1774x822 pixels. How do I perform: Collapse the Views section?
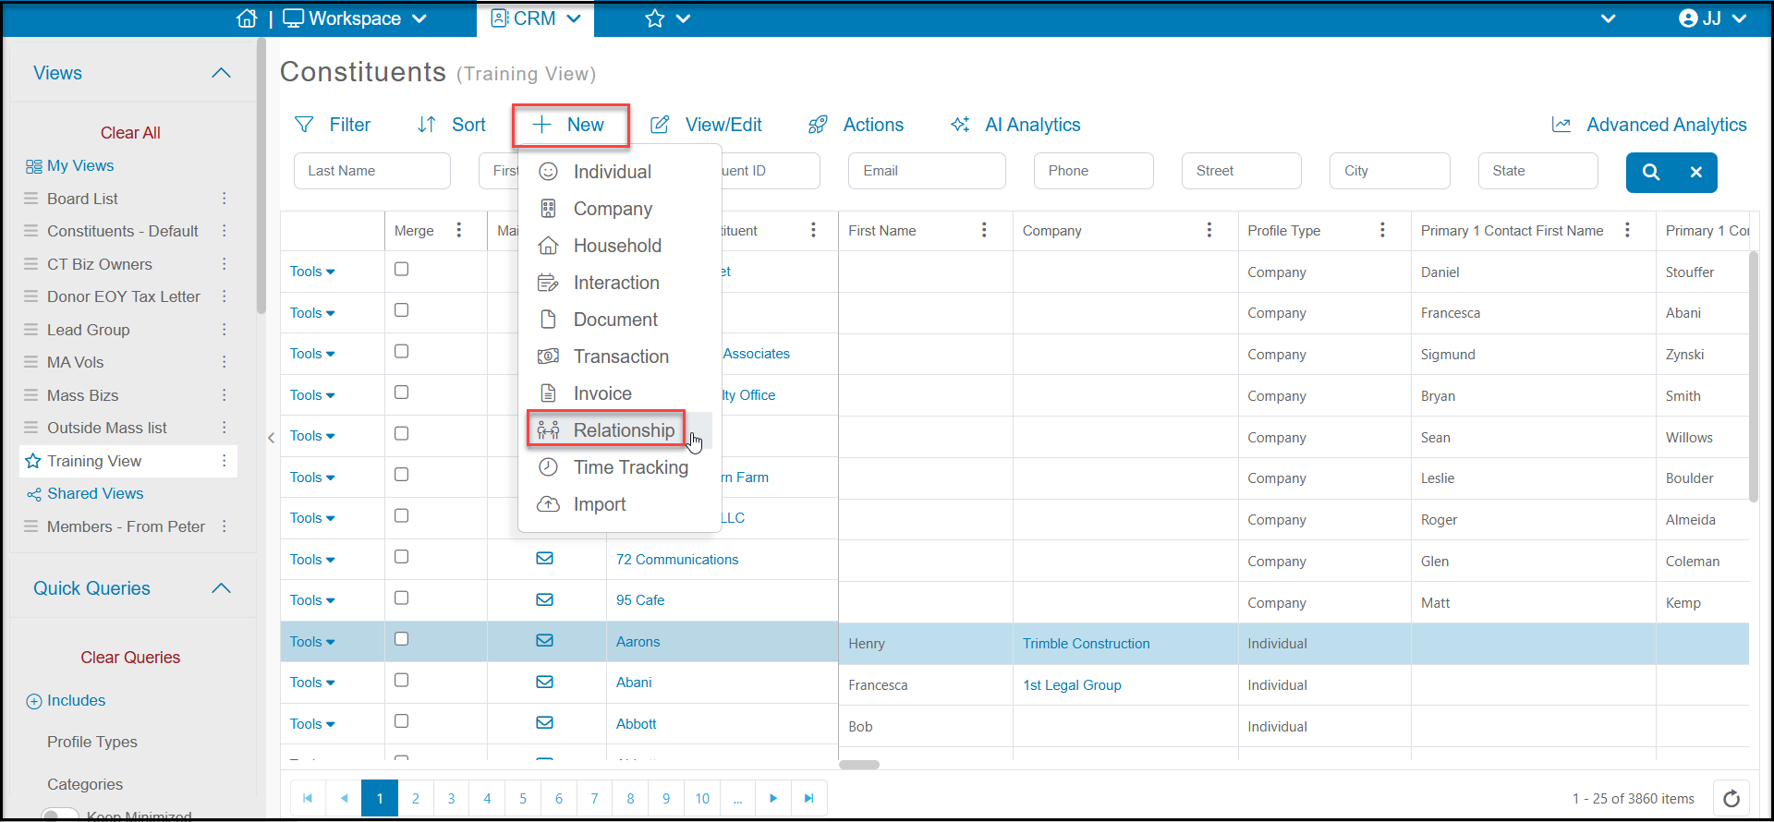click(221, 73)
